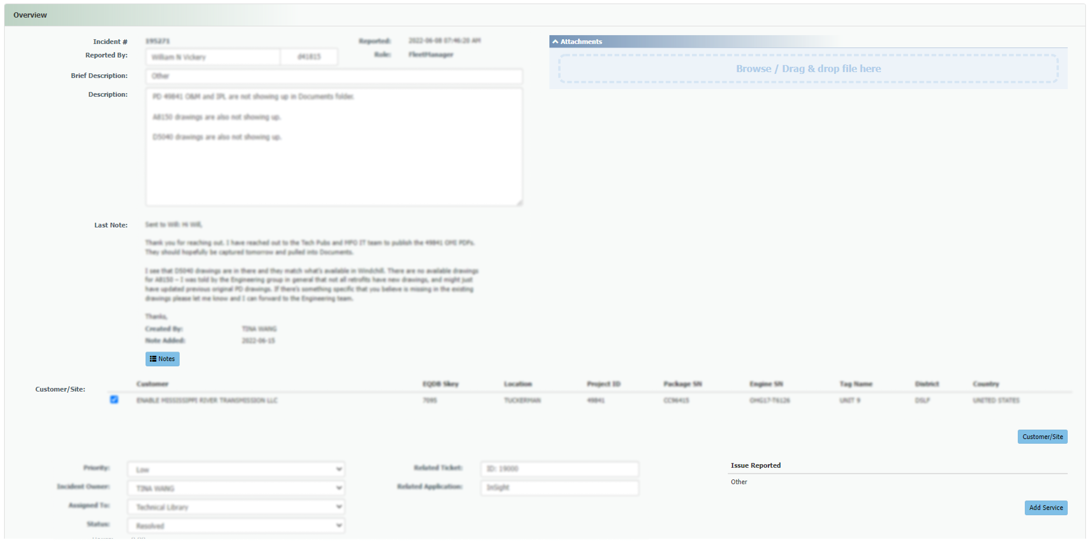Click the Related Application field
1090x541 pixels.
coord(559,487)
